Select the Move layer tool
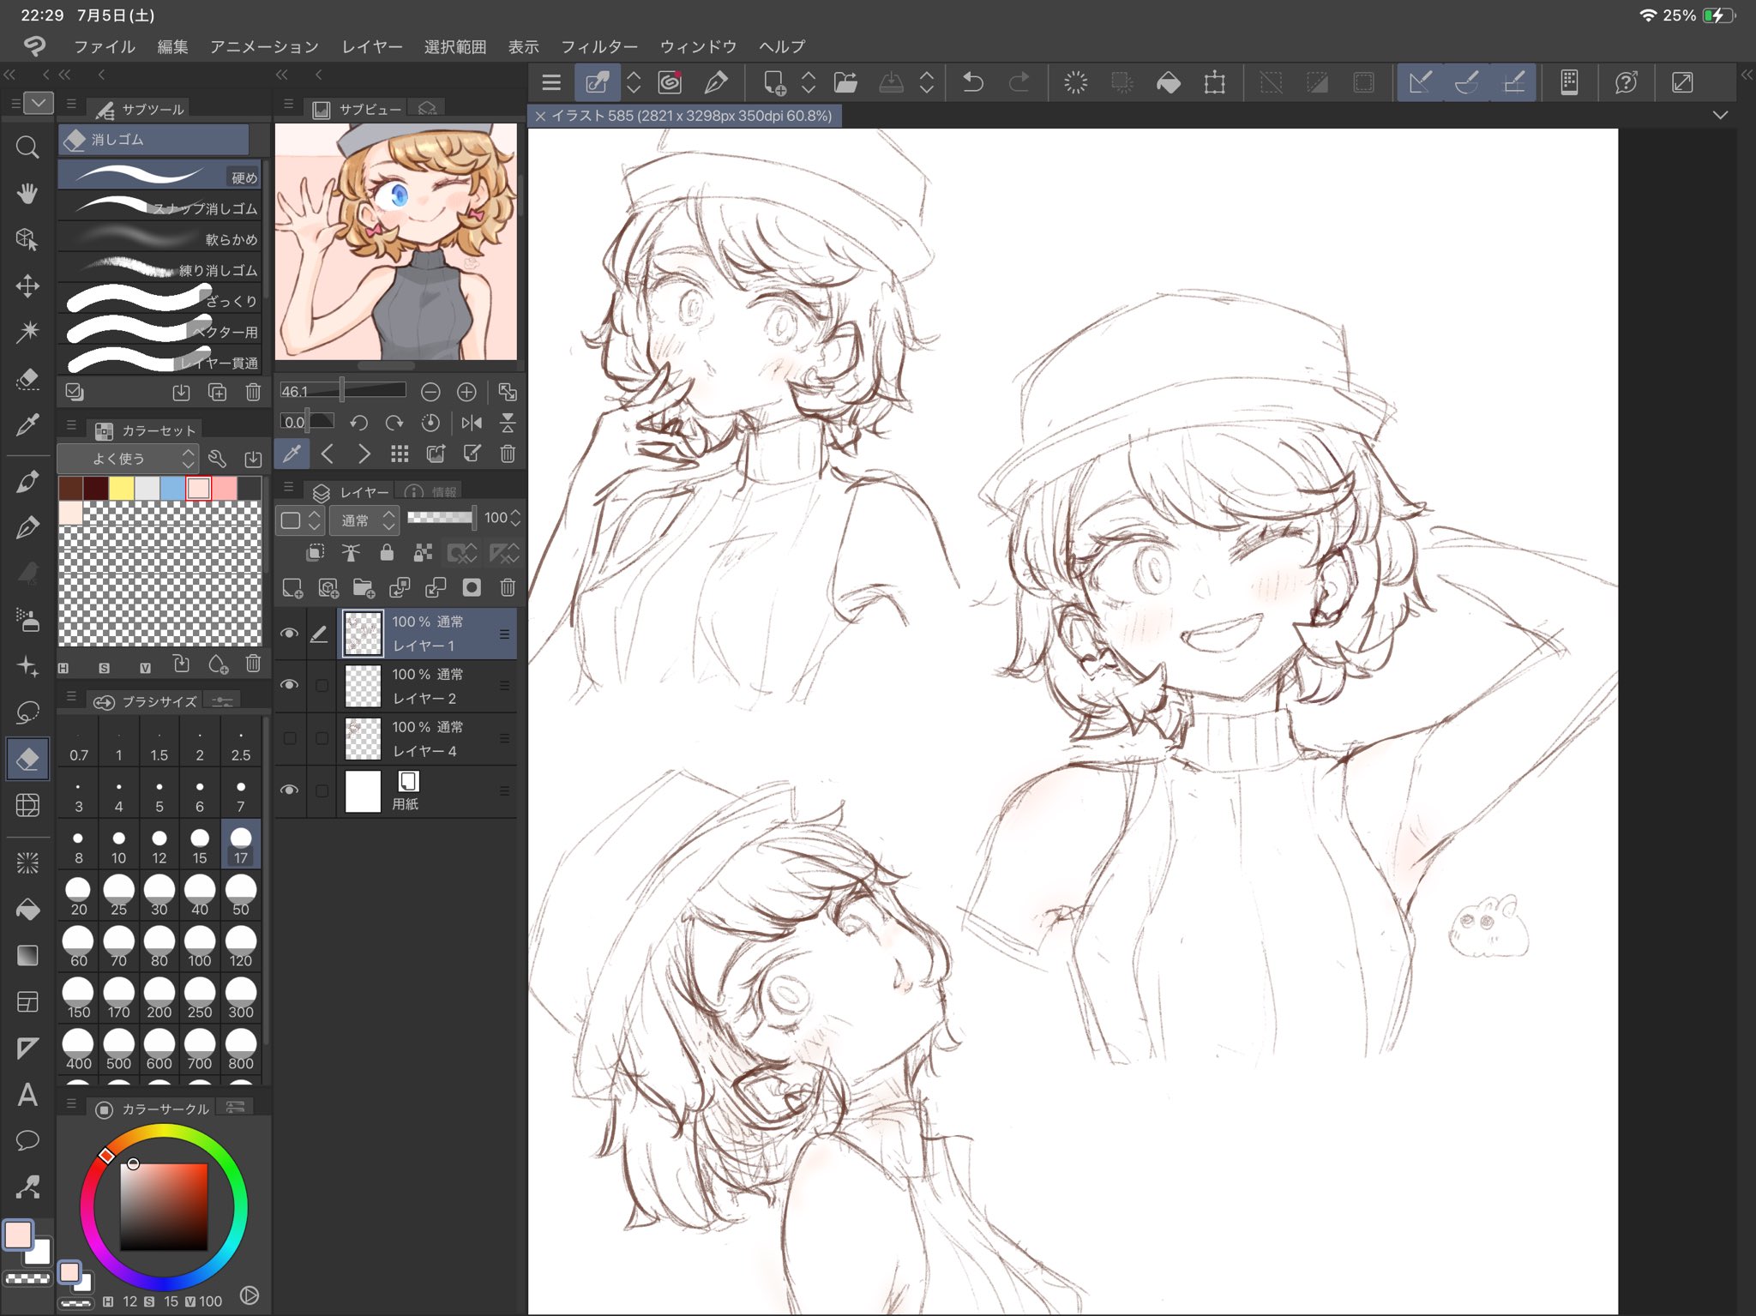The width and height of the screenshot is (1756, 1316). [x=27, y=285]
